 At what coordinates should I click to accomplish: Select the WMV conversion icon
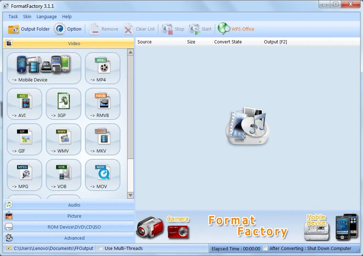64,139
